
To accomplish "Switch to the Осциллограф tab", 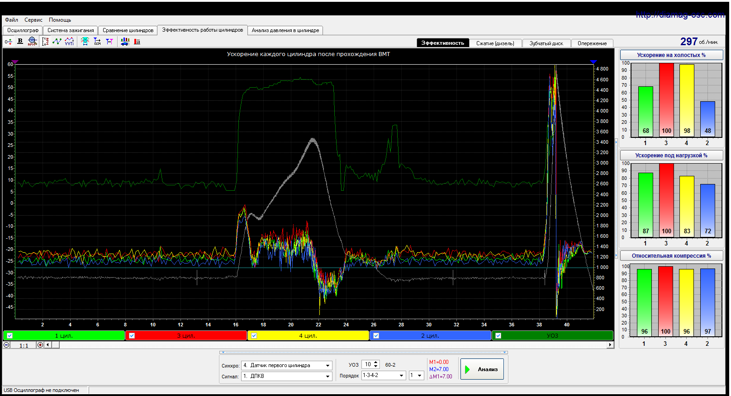I will click(23, 30).
